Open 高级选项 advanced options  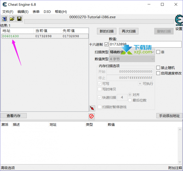(x=8, y=168)
